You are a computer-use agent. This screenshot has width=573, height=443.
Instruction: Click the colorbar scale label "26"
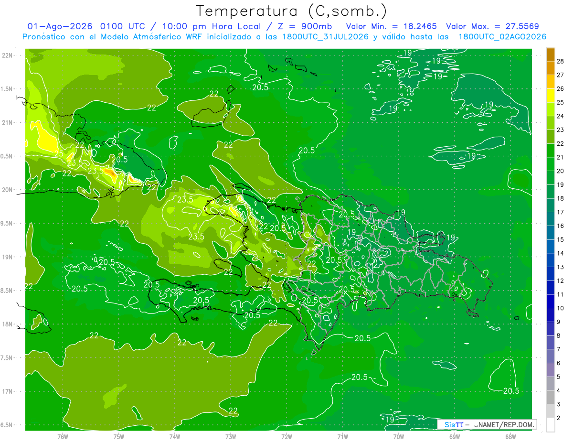[x=561, y=88]
